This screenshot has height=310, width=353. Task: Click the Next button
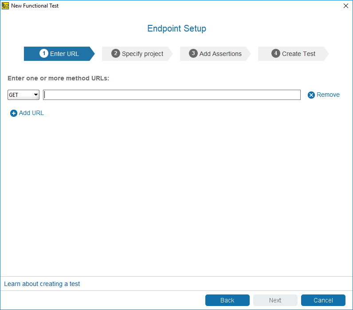coord(275,300)
